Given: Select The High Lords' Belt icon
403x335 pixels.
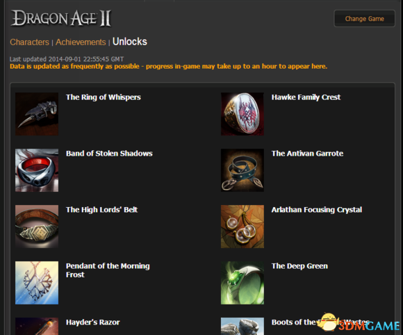Looking at the screenshot, I should coord(37,227).
